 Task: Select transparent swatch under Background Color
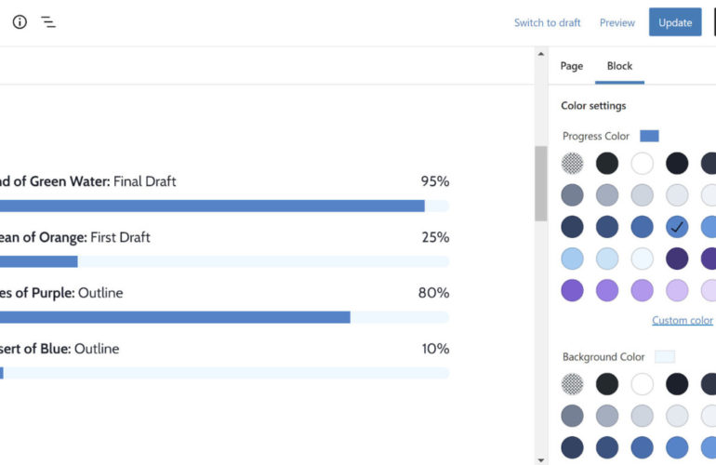(x=573, y=384)
